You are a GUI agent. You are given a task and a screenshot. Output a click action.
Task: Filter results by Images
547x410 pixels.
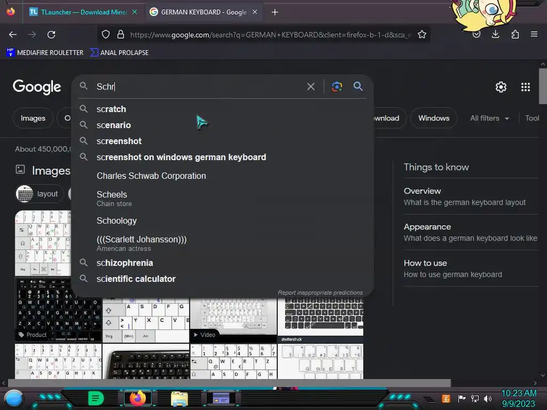[33, 118]
